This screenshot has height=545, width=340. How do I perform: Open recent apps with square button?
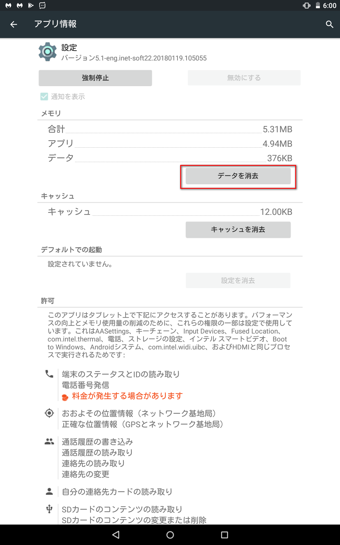pos(224,535)
